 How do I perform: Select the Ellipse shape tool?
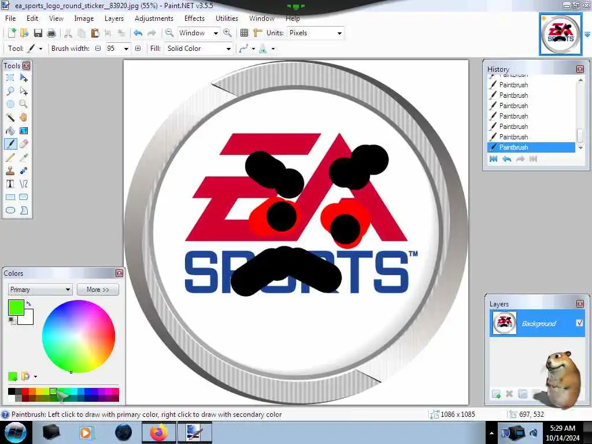click(10, 210)
